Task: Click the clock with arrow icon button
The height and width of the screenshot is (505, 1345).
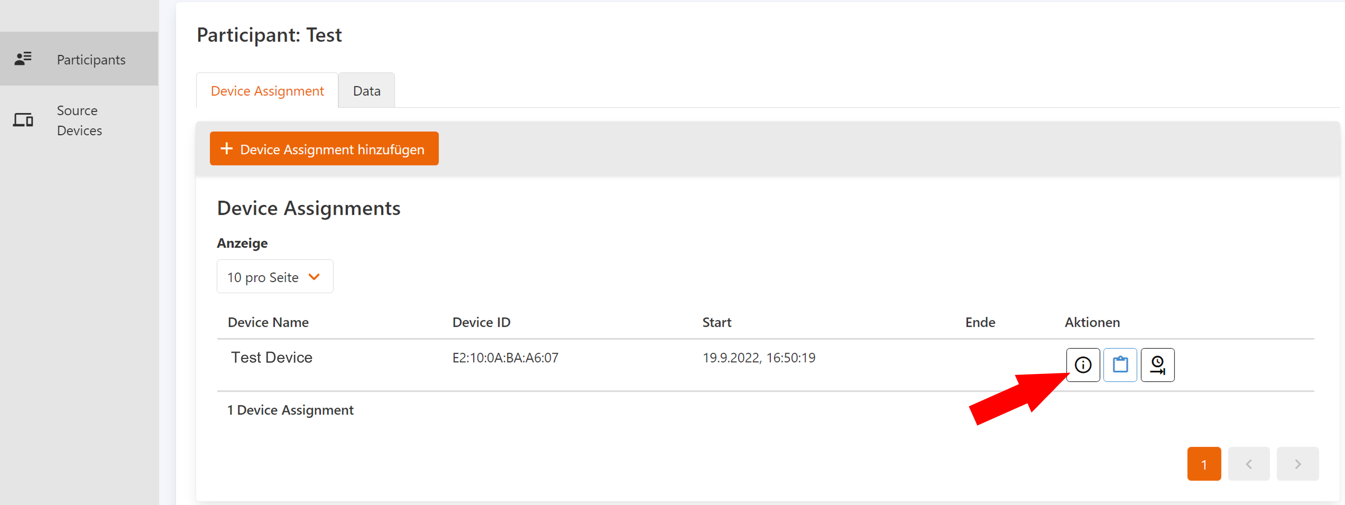Action: [x=1157, y=365]
